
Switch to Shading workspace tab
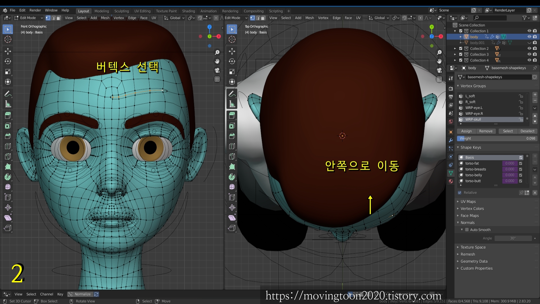[x=188, y=11]
